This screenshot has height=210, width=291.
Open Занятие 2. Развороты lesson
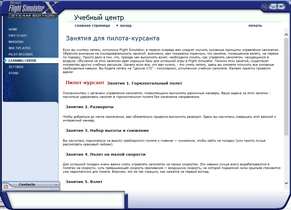pos(90,107)
